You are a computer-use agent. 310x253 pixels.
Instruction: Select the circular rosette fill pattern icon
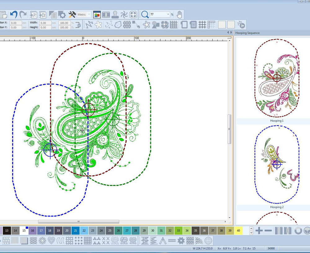tap(42, 241)
